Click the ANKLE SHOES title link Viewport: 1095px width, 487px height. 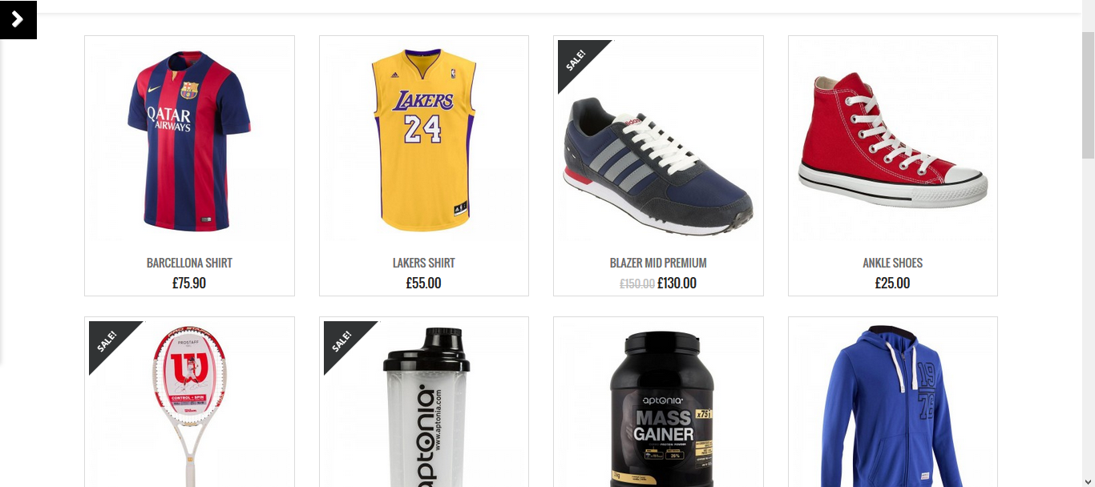(x=893, y=263)
